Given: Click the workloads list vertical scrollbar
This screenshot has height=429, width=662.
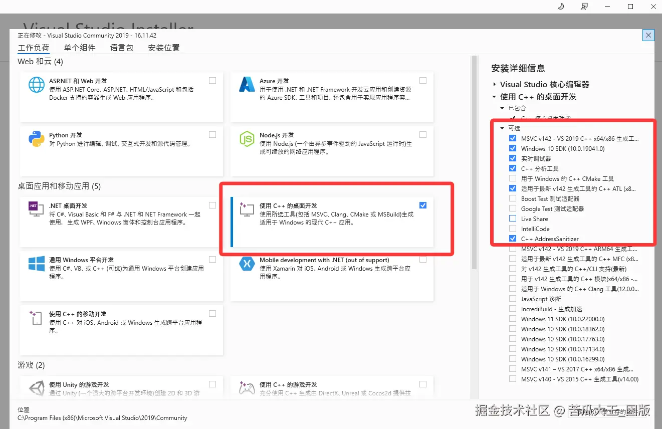Looking at the screenshot, I should pos(474,163).
